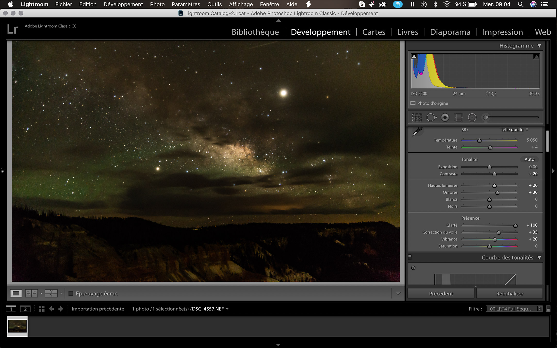Select the Graduated Filter tool

click(458, 117)
